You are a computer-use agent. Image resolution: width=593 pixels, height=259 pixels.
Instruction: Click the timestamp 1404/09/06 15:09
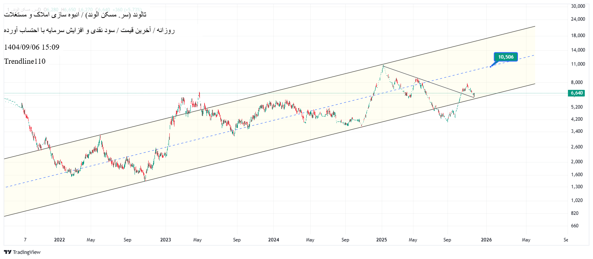[31, 47]
